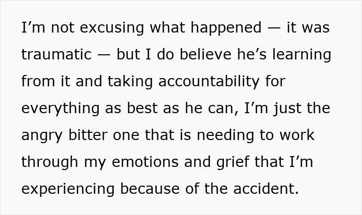
Task: Click the word "accountability" in the paragraph
Action: pos(209,82)
